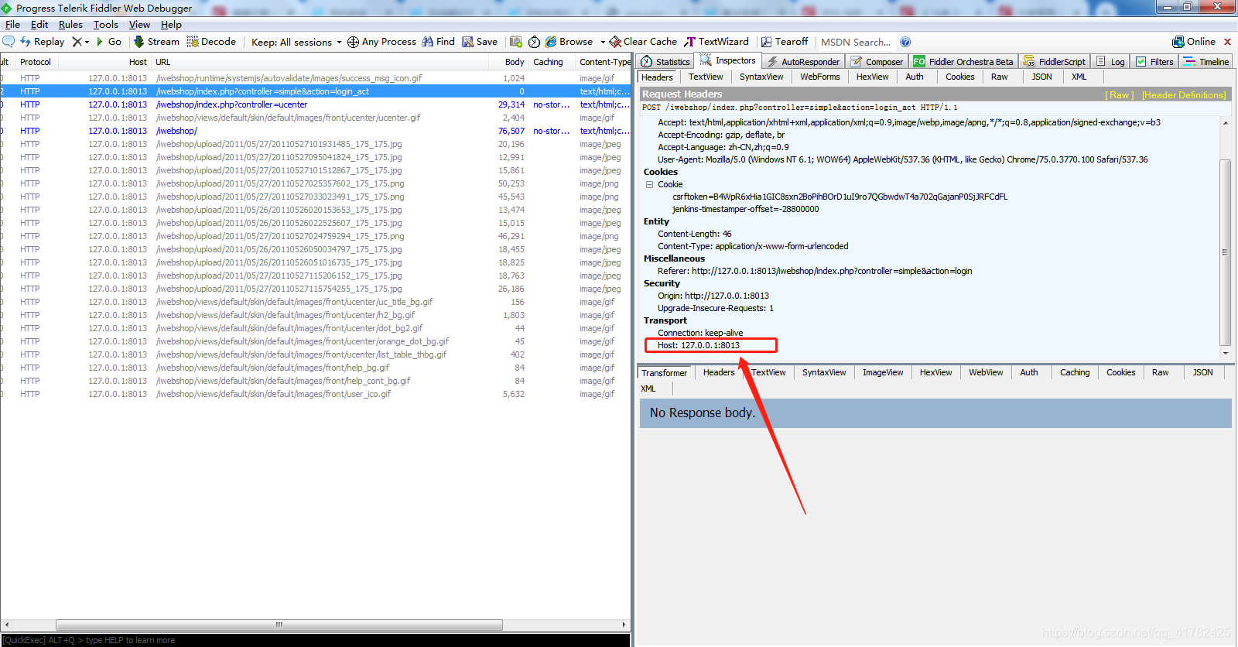
Task: Select request Raw inspector tab
Action: 999,77
